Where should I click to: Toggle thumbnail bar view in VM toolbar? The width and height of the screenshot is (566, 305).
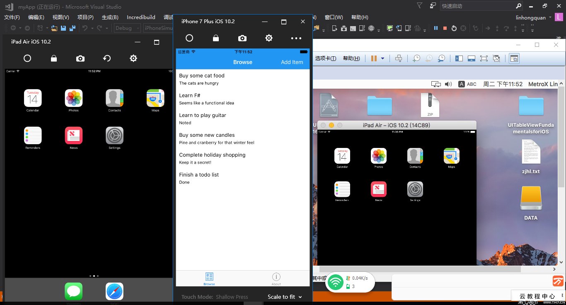click(472, 58)
